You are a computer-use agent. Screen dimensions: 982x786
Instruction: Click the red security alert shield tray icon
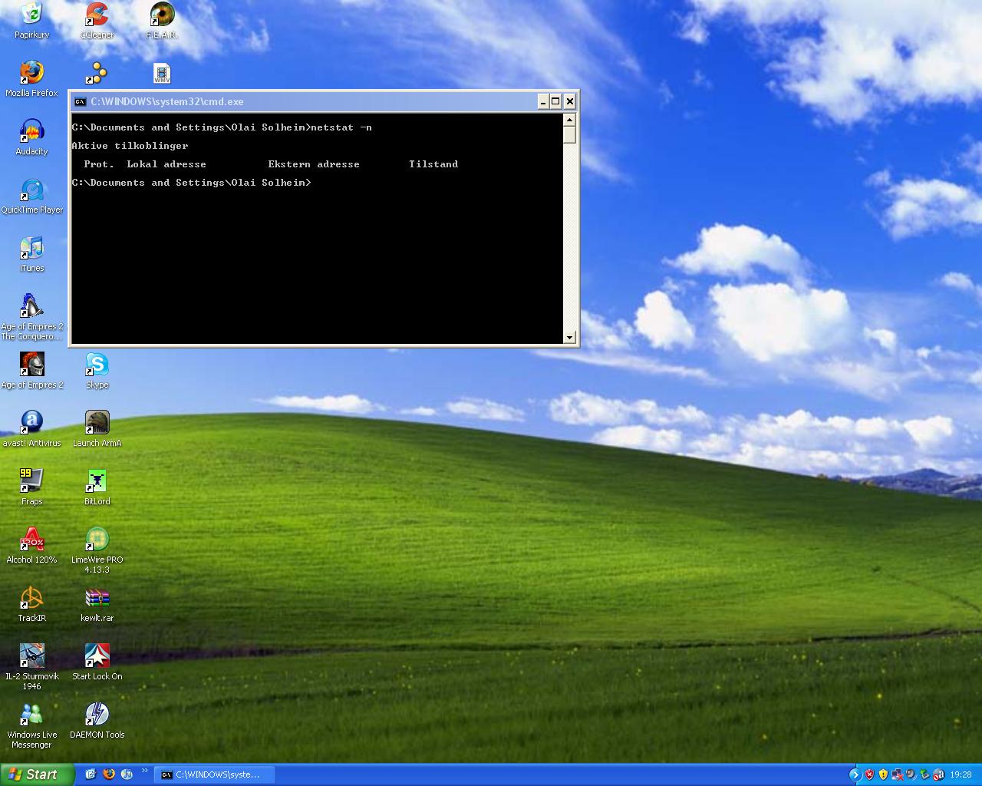pos(869,774)
